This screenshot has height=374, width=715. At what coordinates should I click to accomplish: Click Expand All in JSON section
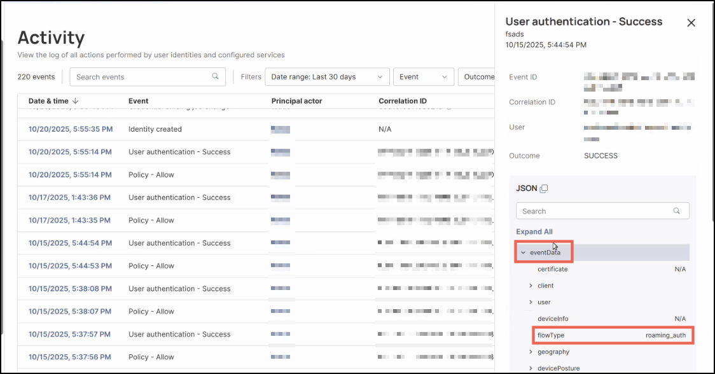coord(534,232)
